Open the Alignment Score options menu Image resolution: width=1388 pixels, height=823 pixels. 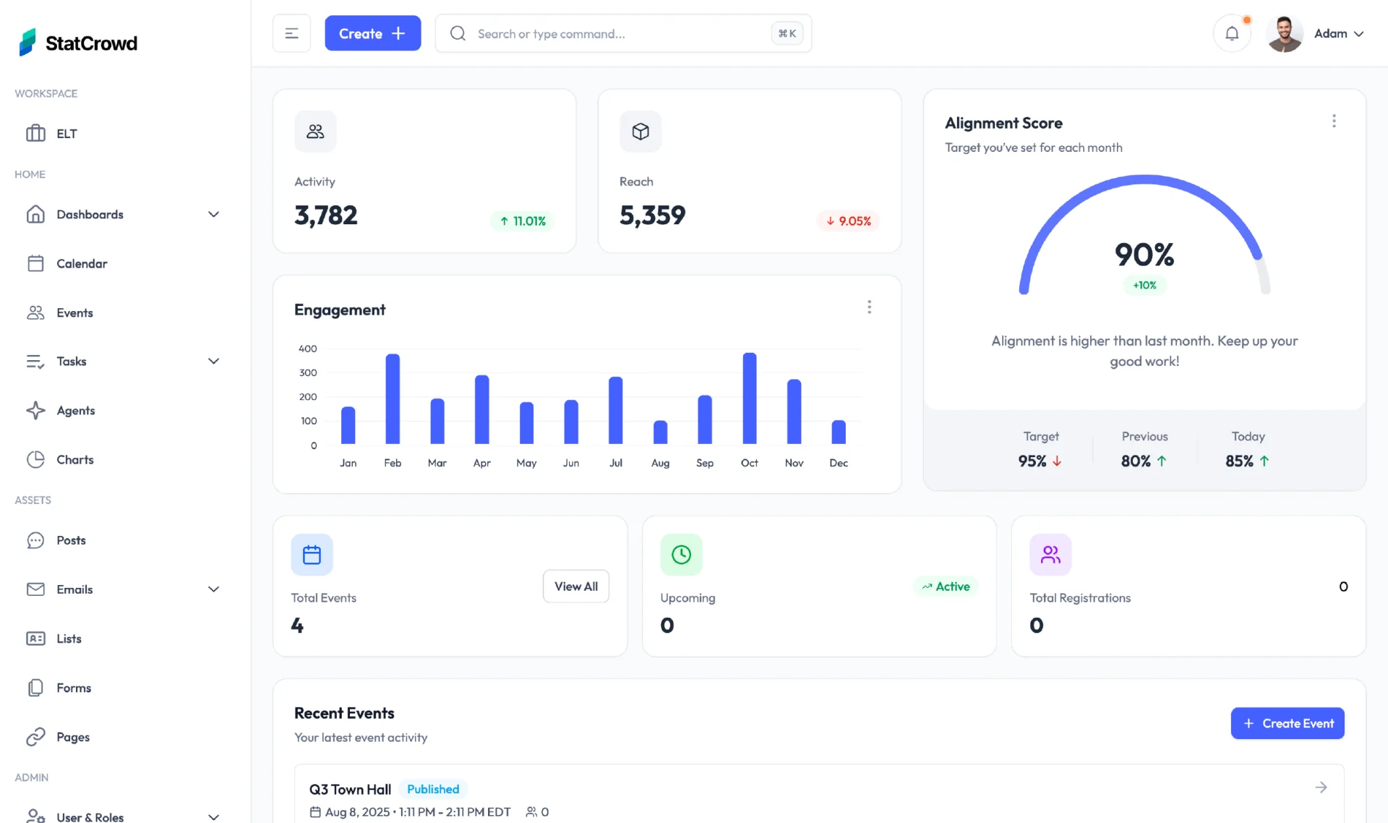click(x=1334, y=121)
